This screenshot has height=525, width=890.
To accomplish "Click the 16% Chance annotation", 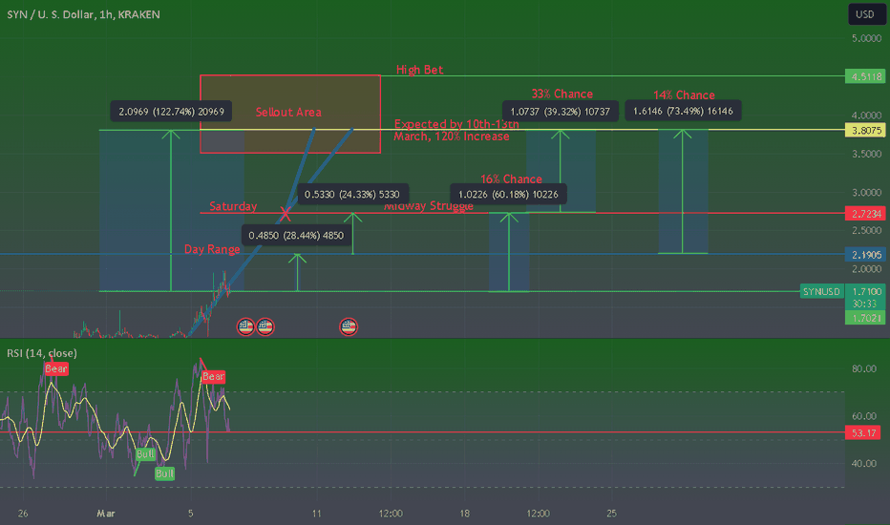I will tap(511, 179).
